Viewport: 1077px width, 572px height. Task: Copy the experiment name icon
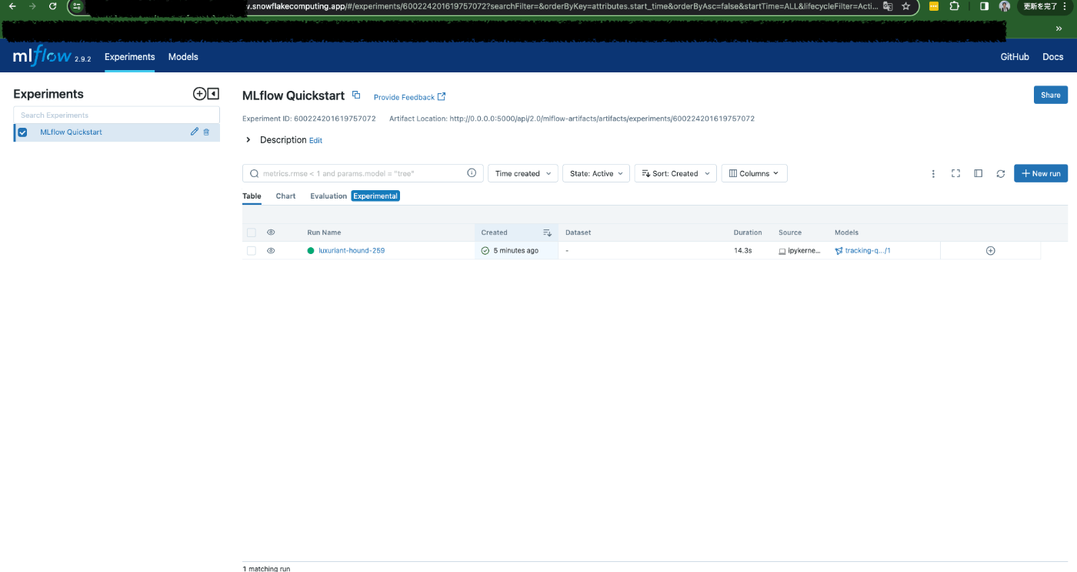point(356,95)
